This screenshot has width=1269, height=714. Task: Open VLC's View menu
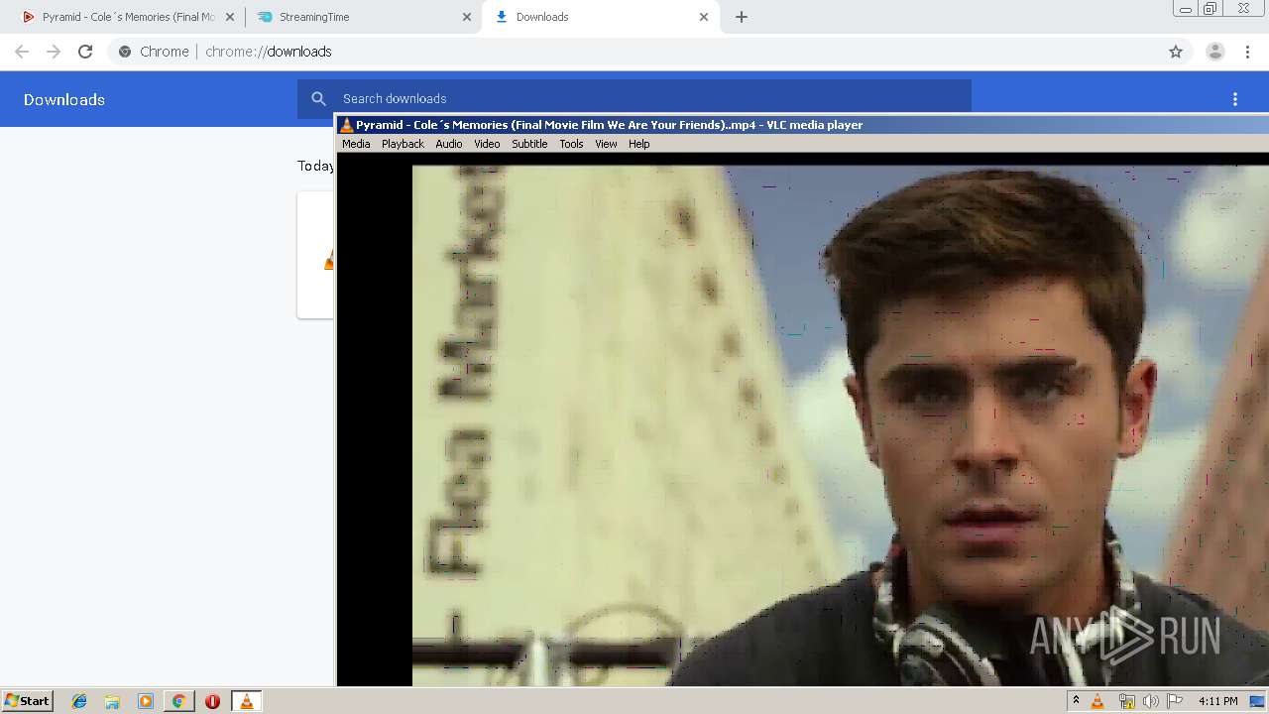pyautogui.click(x=606, y=144)
